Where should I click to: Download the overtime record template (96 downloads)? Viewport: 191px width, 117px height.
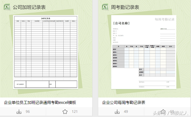[x=19, y=112]
